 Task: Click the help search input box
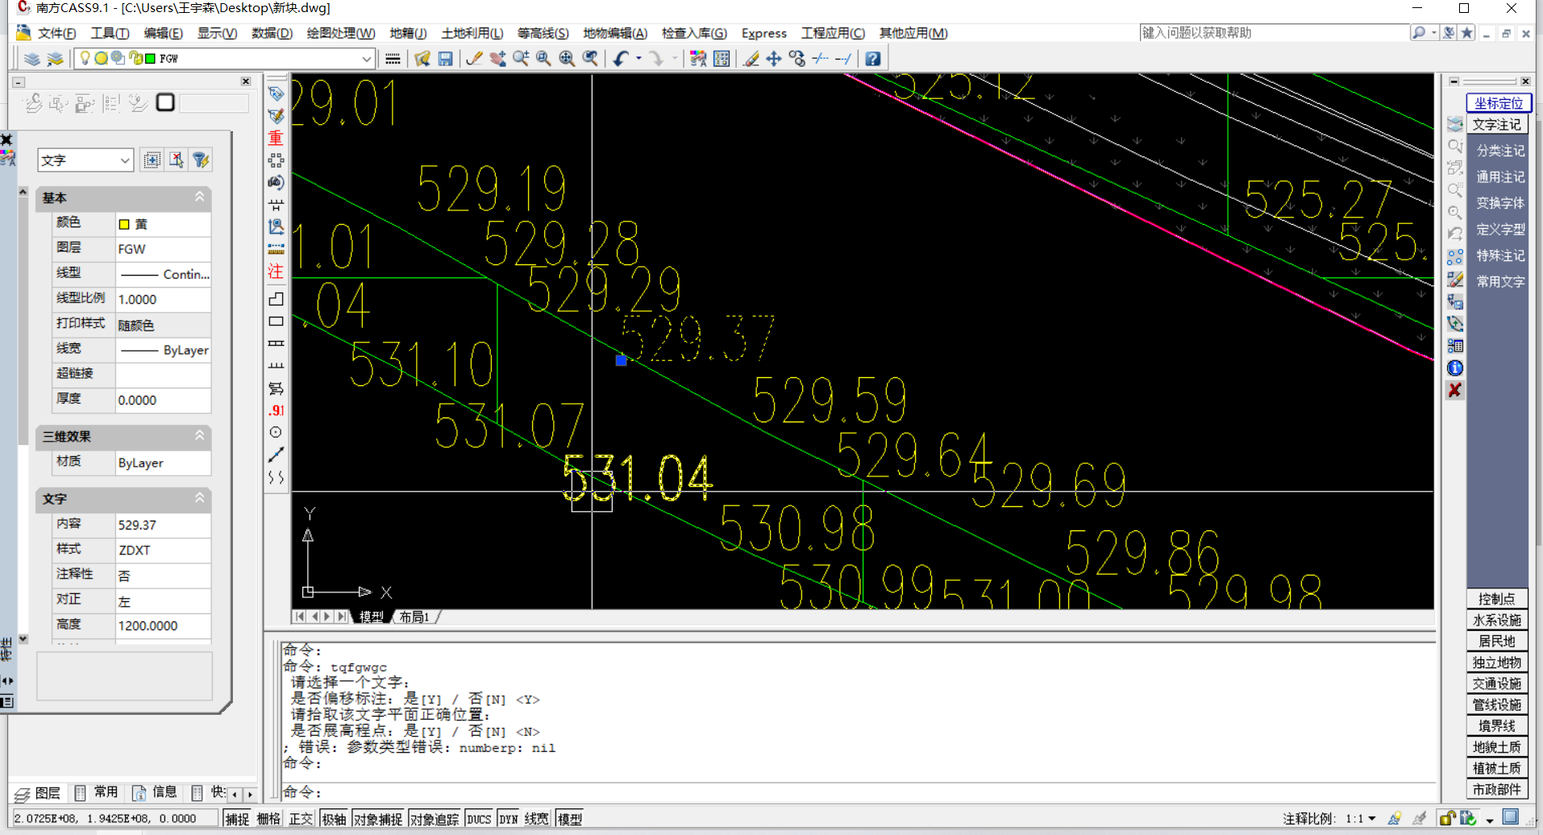tap(1274, 33)
